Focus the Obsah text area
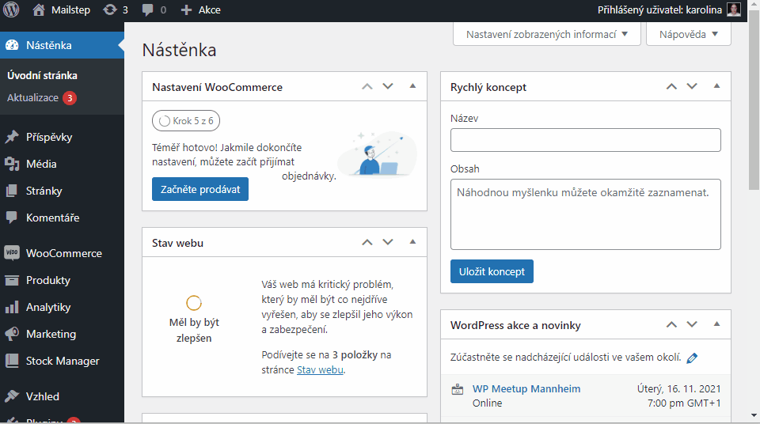 (x=586, y=214)
